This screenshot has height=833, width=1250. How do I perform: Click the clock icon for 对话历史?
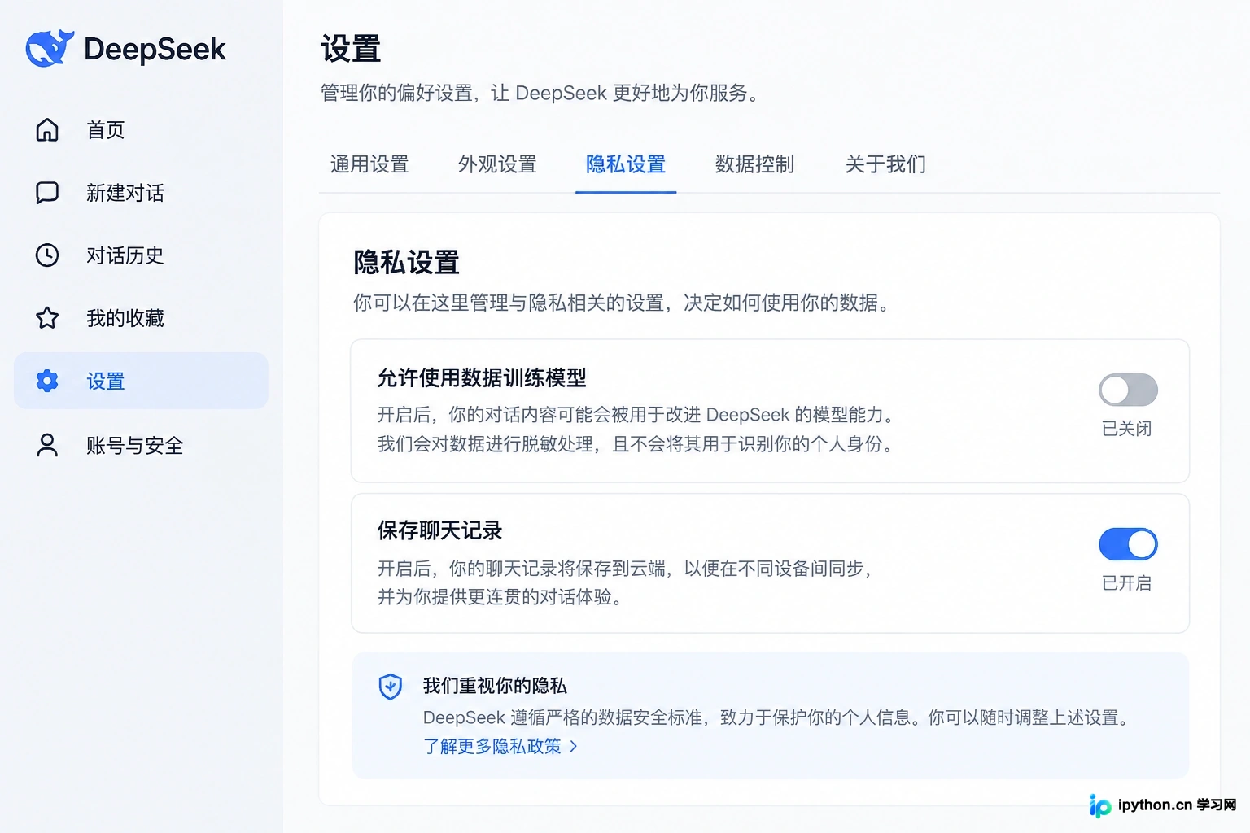[x=47, y=255]
